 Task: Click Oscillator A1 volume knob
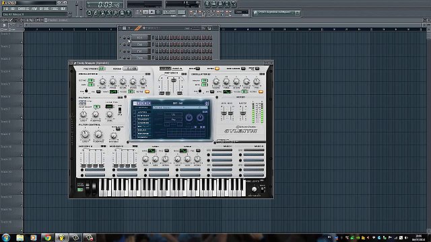[x=102, y=81]
